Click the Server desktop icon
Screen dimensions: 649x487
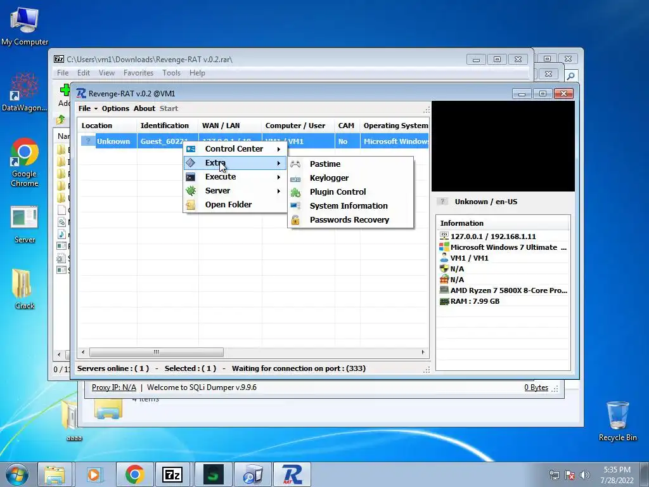(x=25, y=224)
